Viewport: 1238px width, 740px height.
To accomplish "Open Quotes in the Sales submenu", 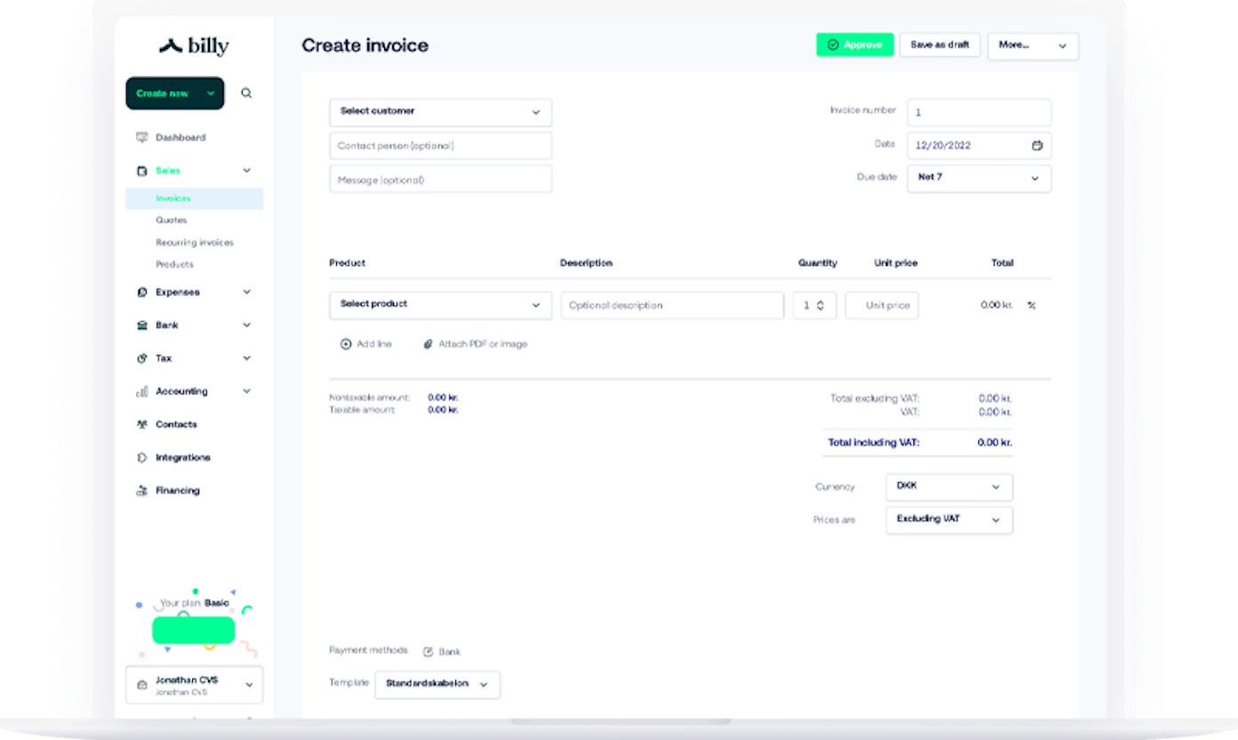I will 172,221.
